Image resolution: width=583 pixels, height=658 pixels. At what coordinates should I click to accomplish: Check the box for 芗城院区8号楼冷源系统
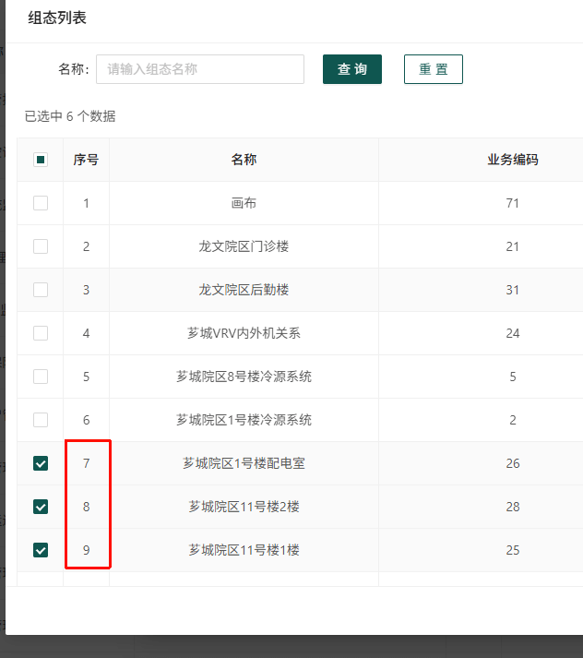(x=41, y=377)
